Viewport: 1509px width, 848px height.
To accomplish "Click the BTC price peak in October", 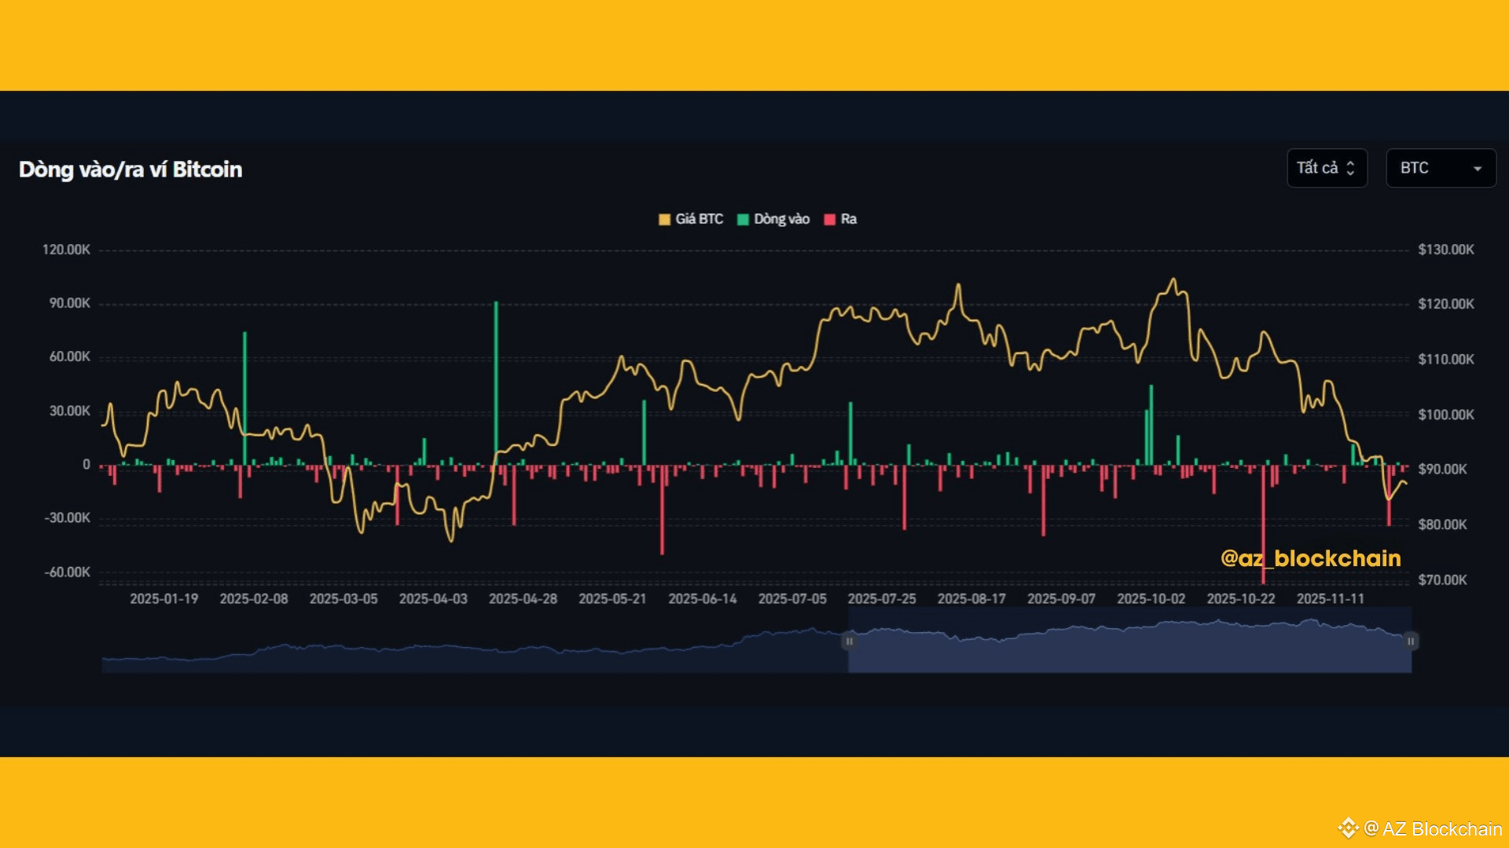I will (1173, 280).
